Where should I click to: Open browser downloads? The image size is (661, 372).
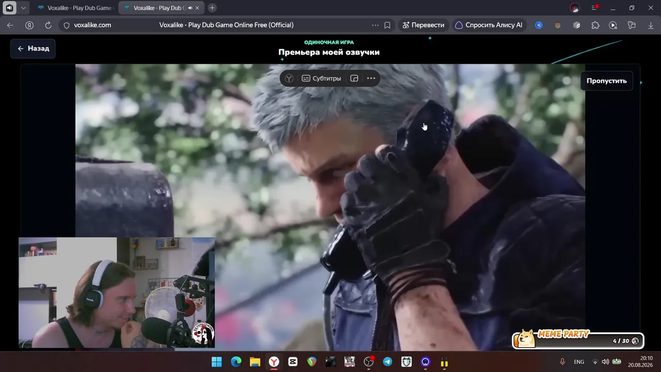(x=651, y=25)
